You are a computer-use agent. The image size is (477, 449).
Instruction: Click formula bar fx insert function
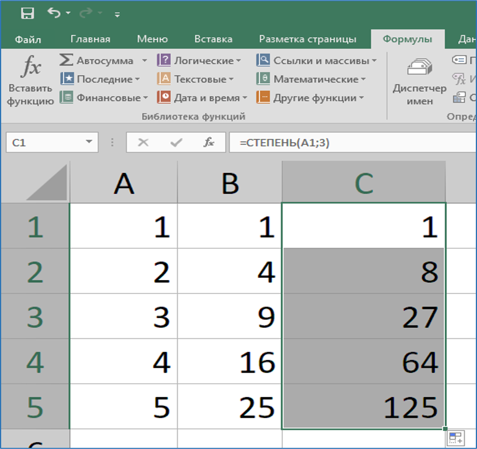pyautogui.click(x=209, y=142)
